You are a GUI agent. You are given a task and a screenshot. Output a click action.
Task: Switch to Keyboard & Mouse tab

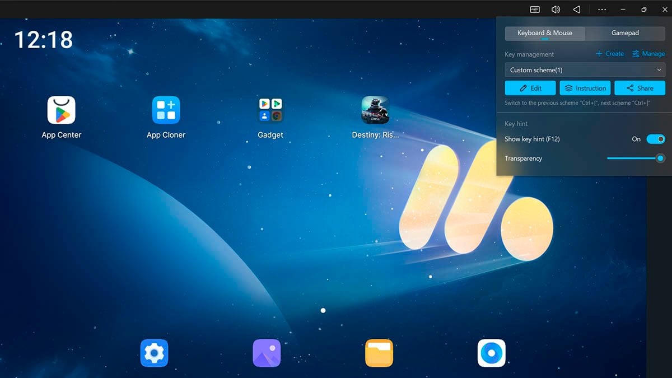click(545, 33)
